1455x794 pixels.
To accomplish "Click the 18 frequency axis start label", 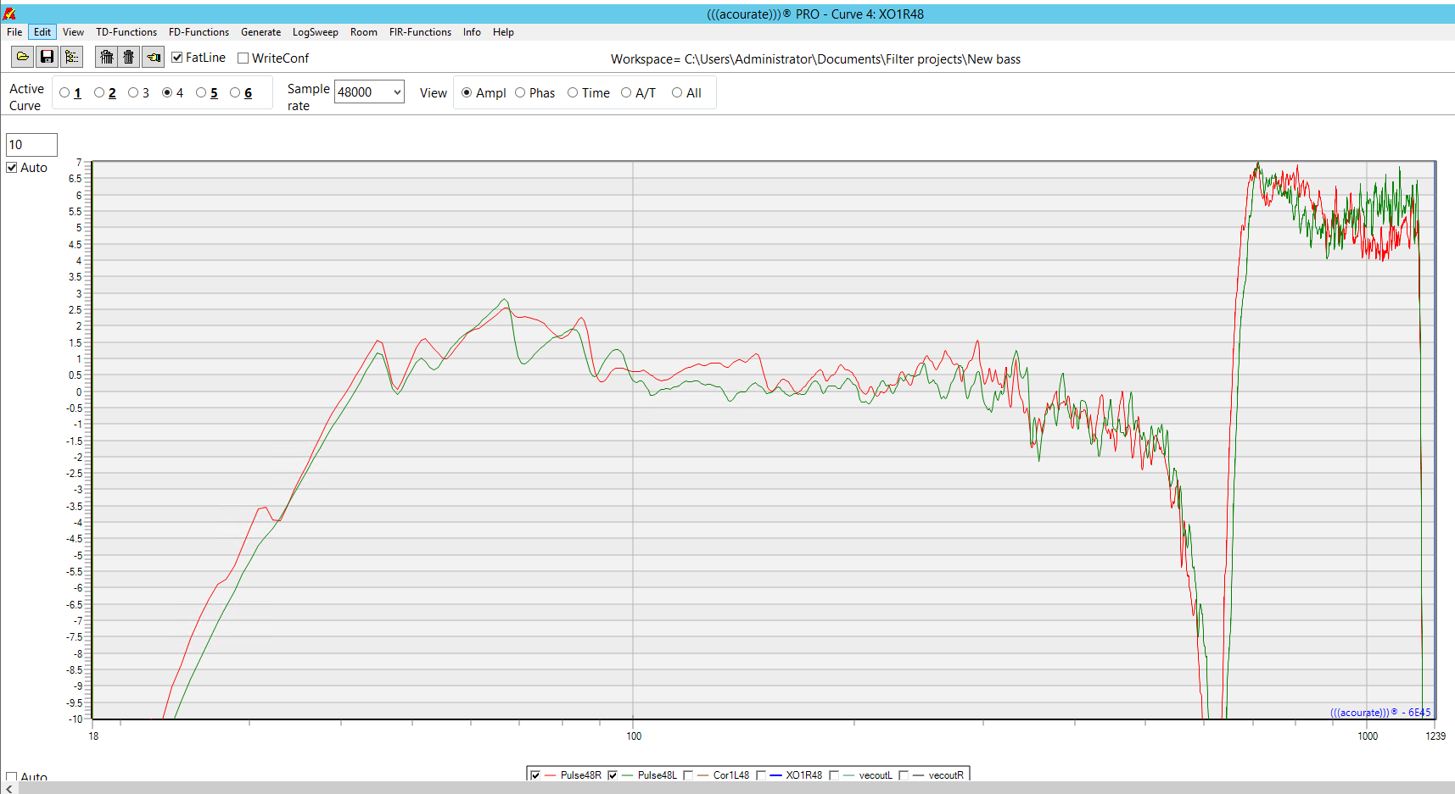I will pos(93,736).
